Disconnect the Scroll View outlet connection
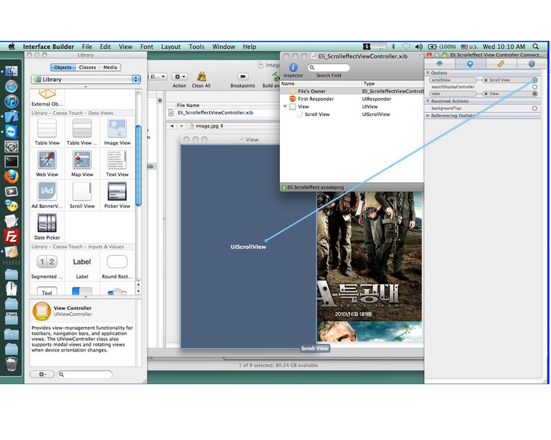This screenshot has width=551, height=440. click(x=486, y=80)
